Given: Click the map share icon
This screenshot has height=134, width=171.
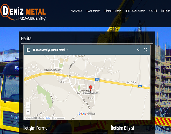Looking at the screenshot, I should 138,50.
